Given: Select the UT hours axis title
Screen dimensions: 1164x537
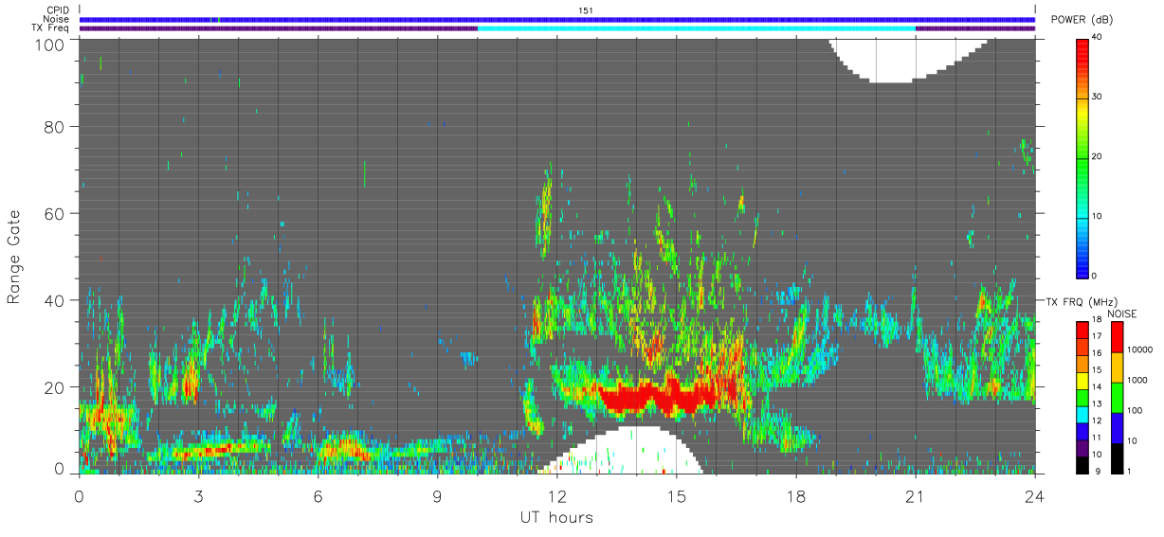Looking at the screenshot, I should [x=556, y=517].
